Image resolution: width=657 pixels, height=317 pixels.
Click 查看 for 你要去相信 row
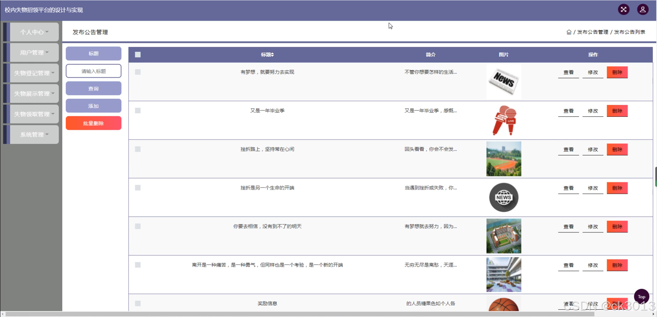[x=568, y=227]
